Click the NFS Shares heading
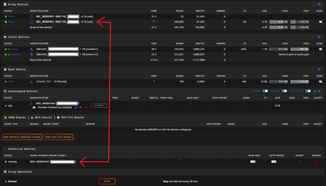Viewport: 326px width, 186px height. tap(43, 117)
